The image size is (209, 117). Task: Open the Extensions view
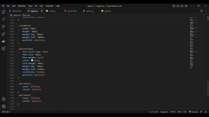pos(4,48)
